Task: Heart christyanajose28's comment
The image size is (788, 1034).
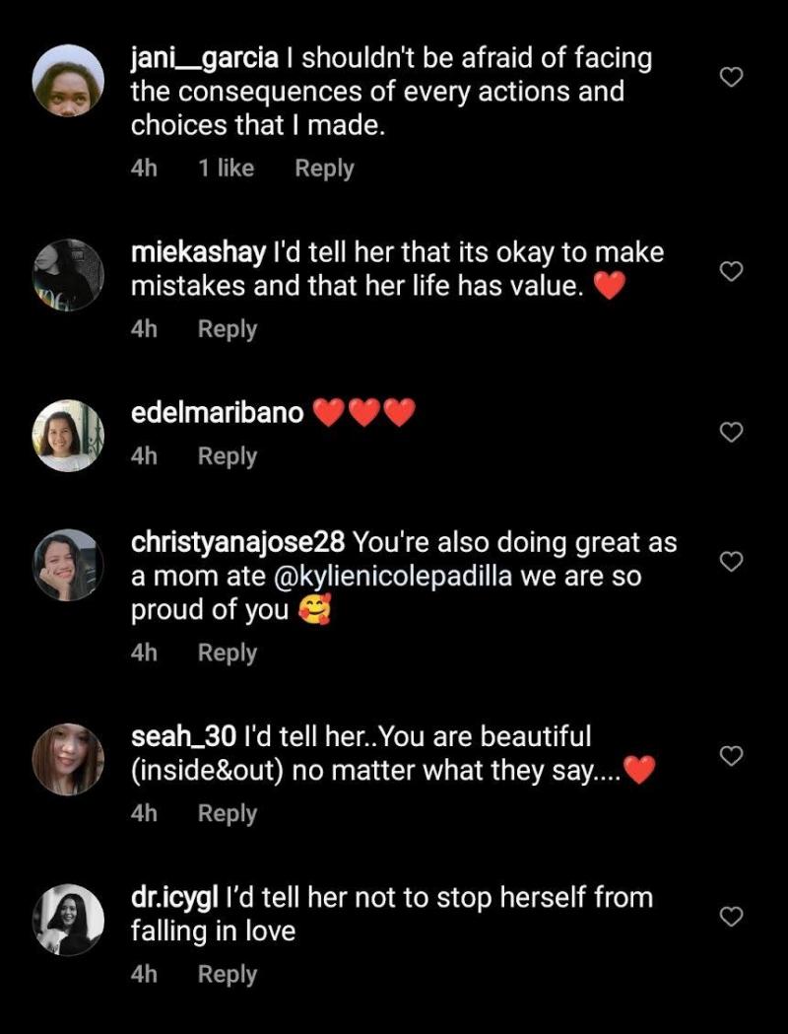Action: point(731,561)
